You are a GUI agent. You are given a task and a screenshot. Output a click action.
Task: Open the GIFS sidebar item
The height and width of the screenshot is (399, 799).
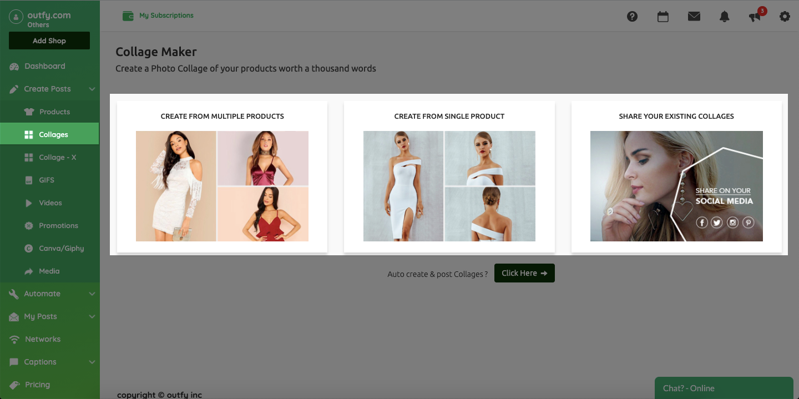[47, 180]
